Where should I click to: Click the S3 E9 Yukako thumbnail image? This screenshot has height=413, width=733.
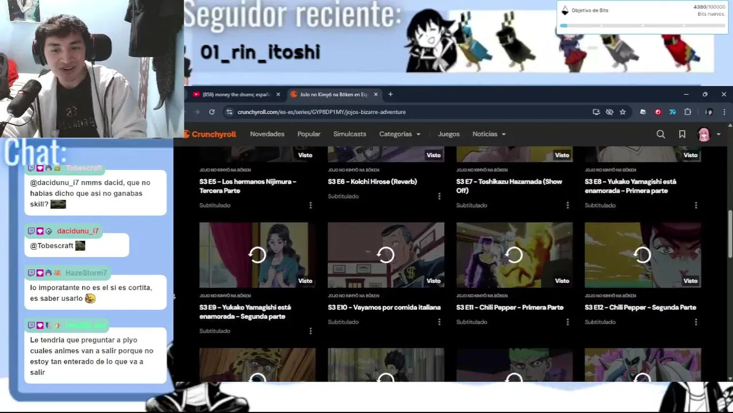coord(257,255)
